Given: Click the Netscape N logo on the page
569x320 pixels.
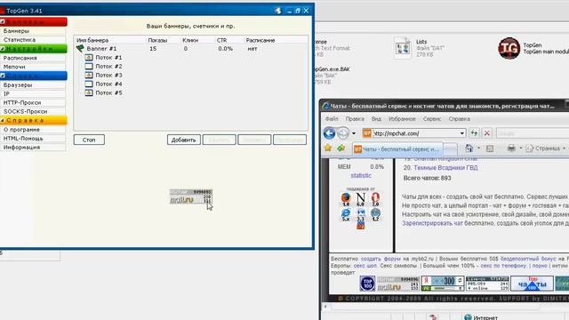Looking at the screenshot, I should click(x=360, y=197).
